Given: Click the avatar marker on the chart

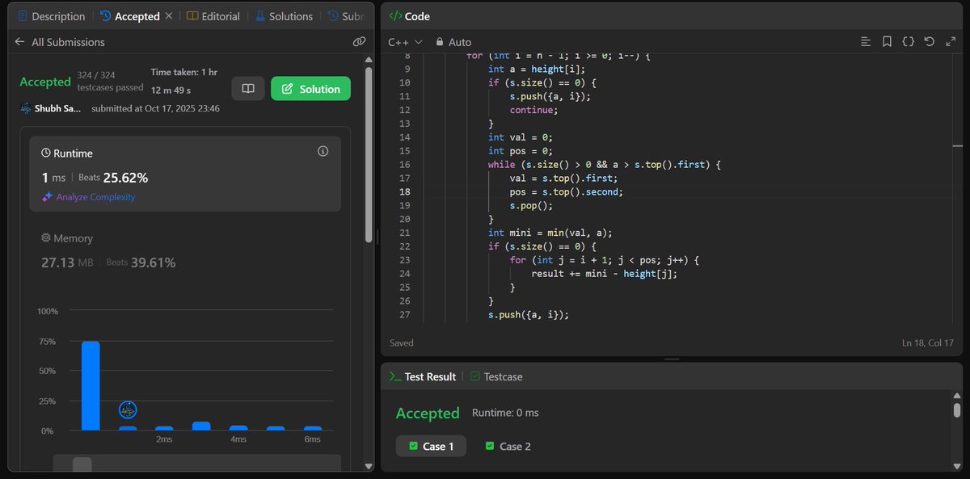Looking at the screenshot, I should pos(128,410).
